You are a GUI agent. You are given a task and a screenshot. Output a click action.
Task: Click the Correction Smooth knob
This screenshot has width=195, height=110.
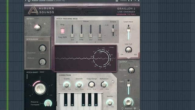click(x=79, y=85)
